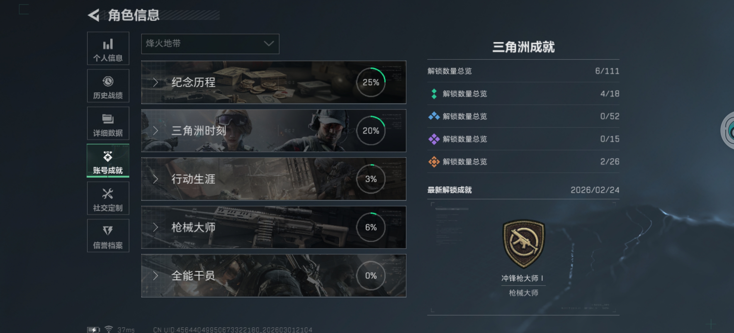Click the 25% progress ring
734x333 pixels.
click(371, 82)
